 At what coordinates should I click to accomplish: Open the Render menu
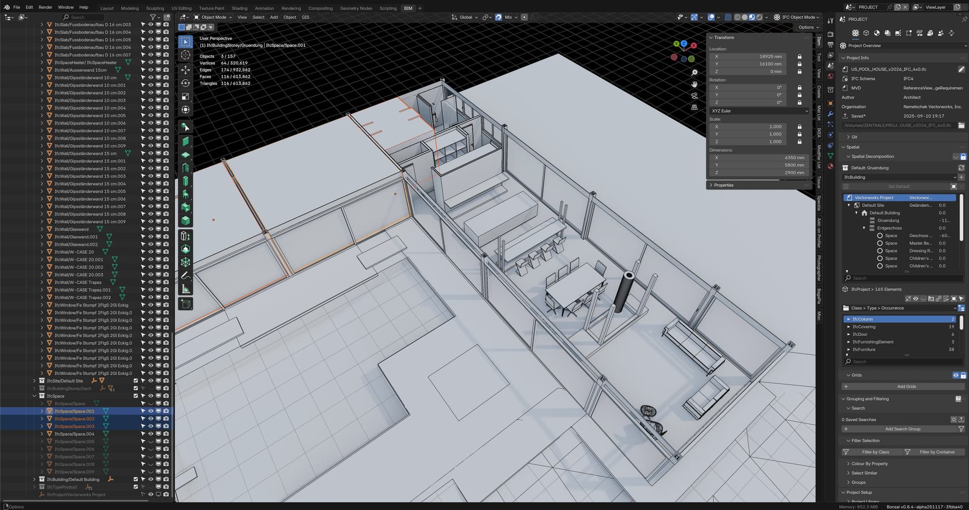point(45,8)
